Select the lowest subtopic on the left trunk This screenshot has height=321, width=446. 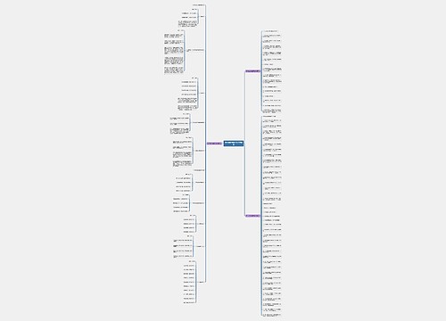coord(201,282)
